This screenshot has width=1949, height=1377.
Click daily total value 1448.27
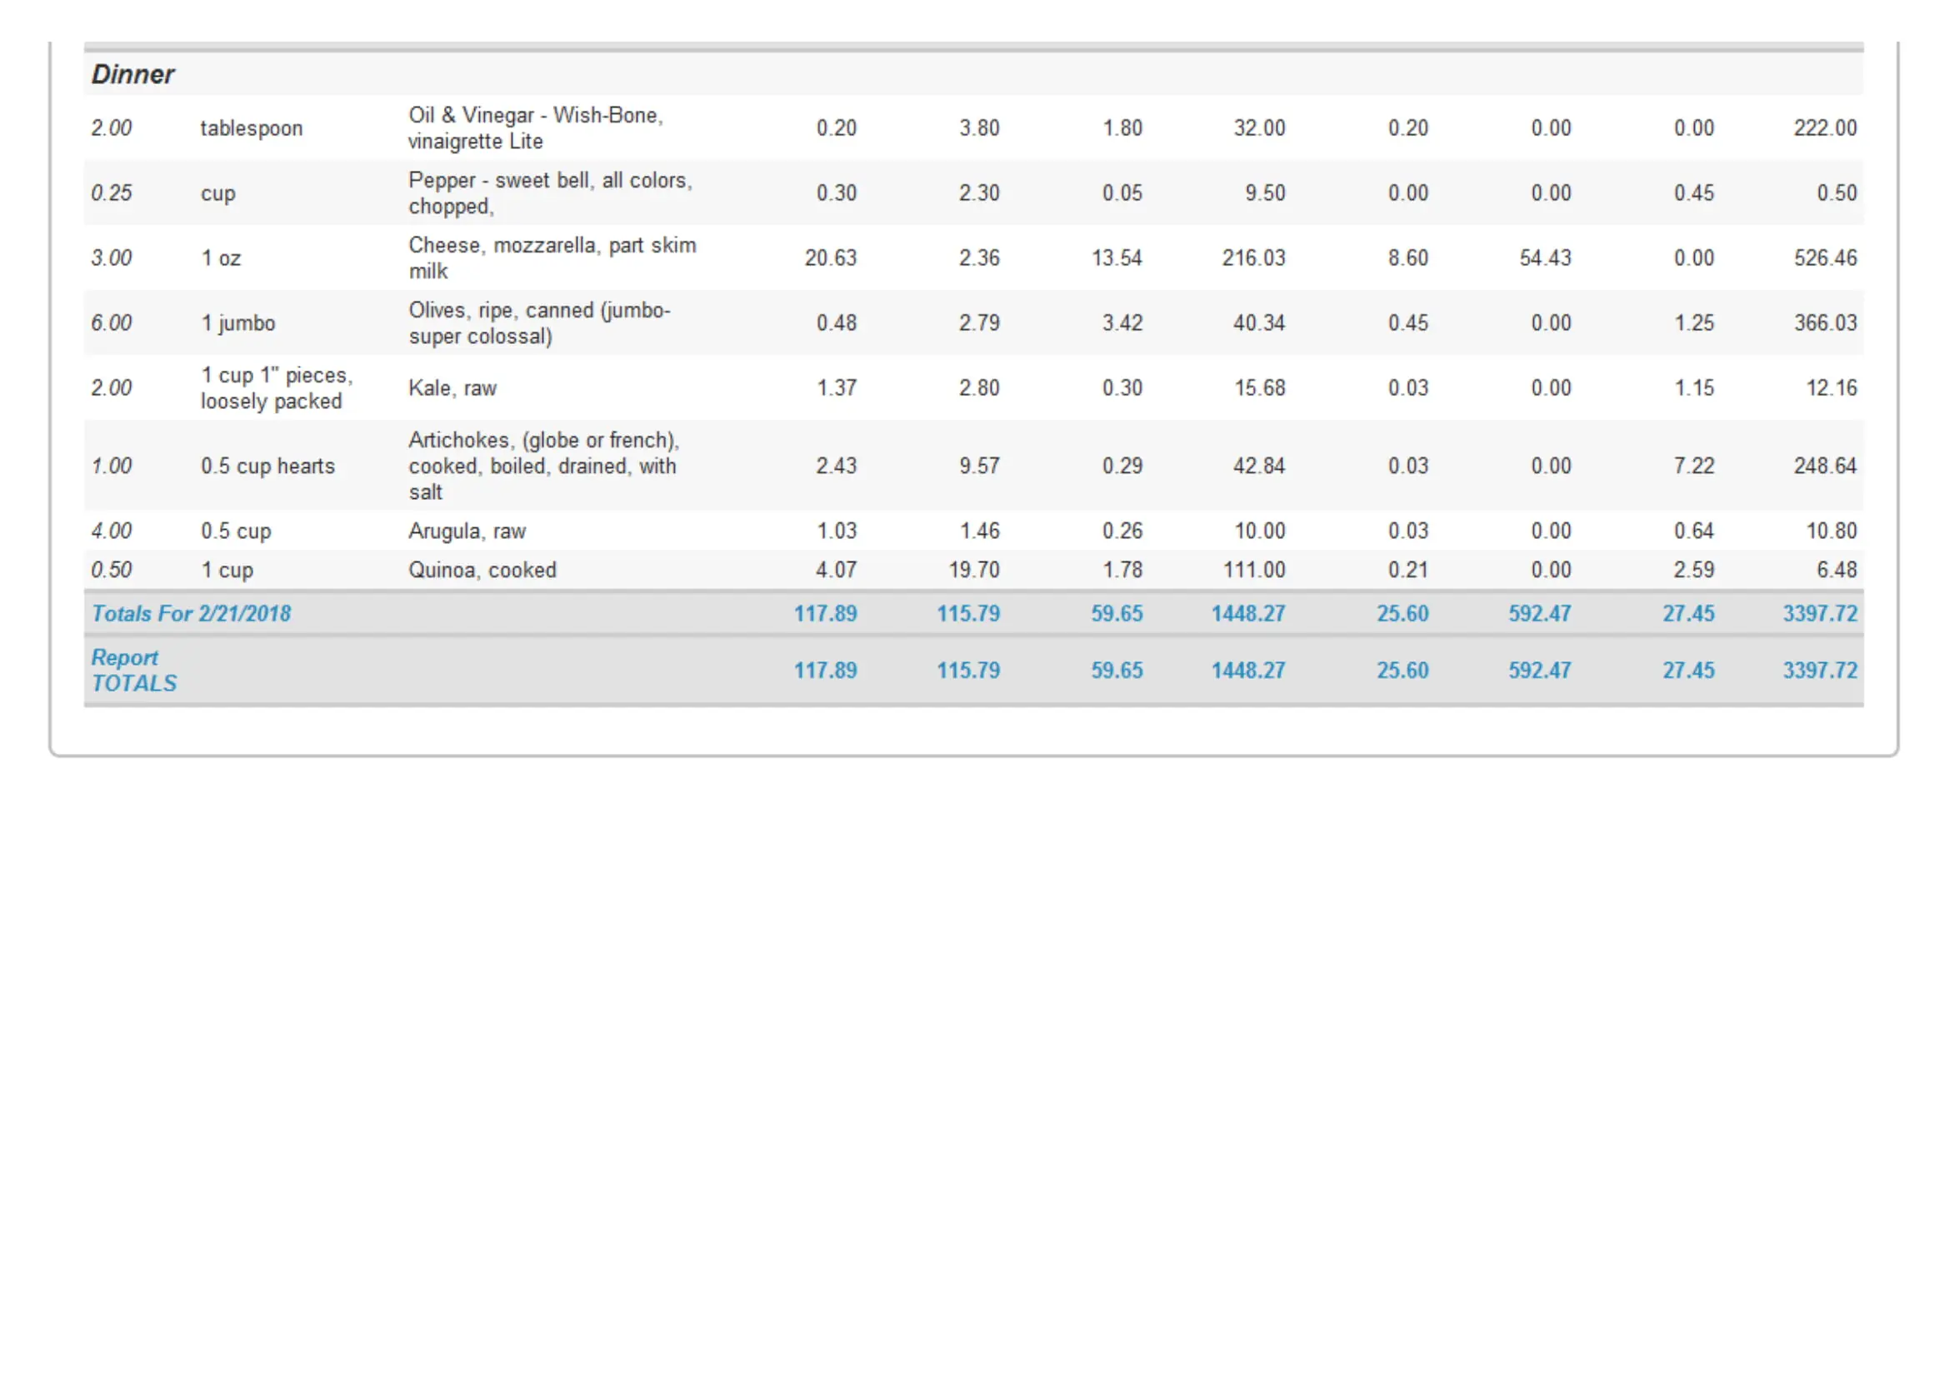[1247, 613]
